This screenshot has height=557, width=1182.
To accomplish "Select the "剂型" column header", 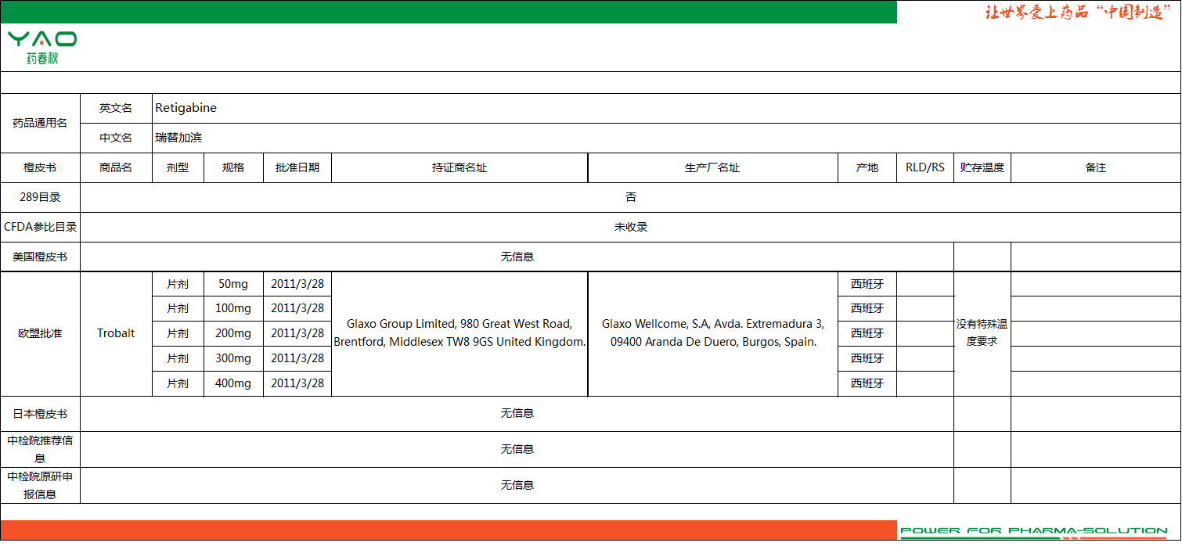I will click(x=178, y=167).
